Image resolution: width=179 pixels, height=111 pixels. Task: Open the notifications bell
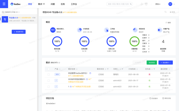click(142, 4)
